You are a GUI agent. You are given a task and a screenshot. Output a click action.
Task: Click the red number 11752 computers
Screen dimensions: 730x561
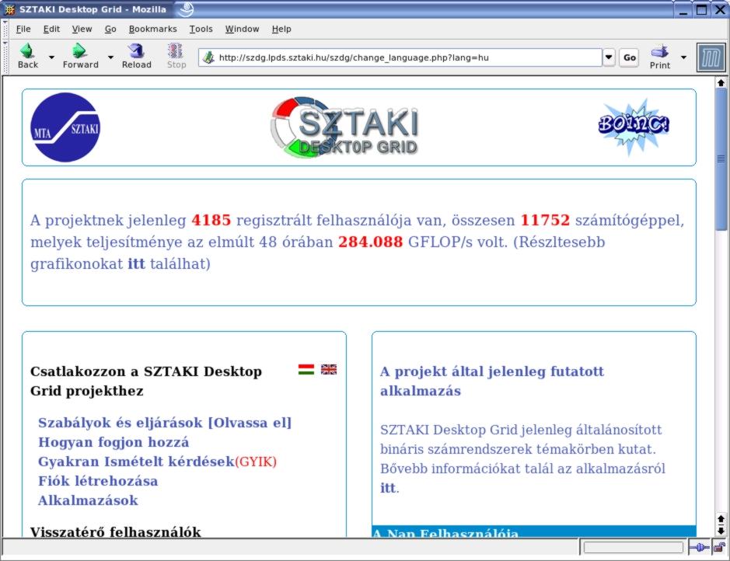[x=545, y=220]
